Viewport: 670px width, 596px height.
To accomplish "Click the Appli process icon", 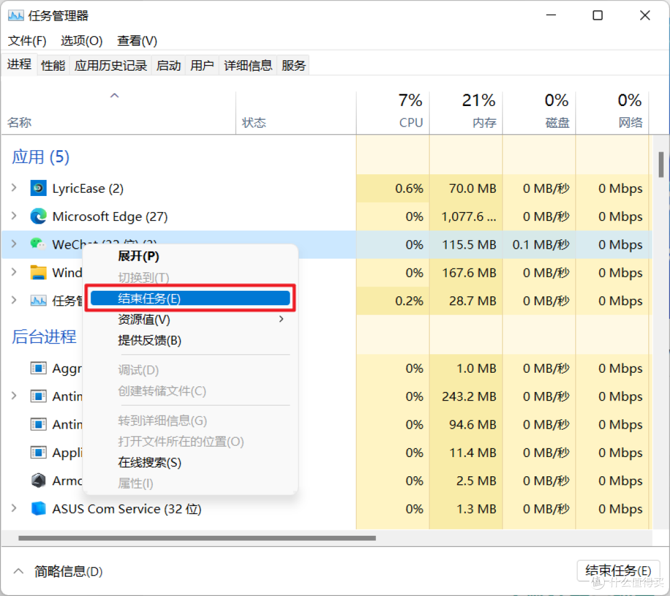I will pyautogui.click(x=38, y=452).
